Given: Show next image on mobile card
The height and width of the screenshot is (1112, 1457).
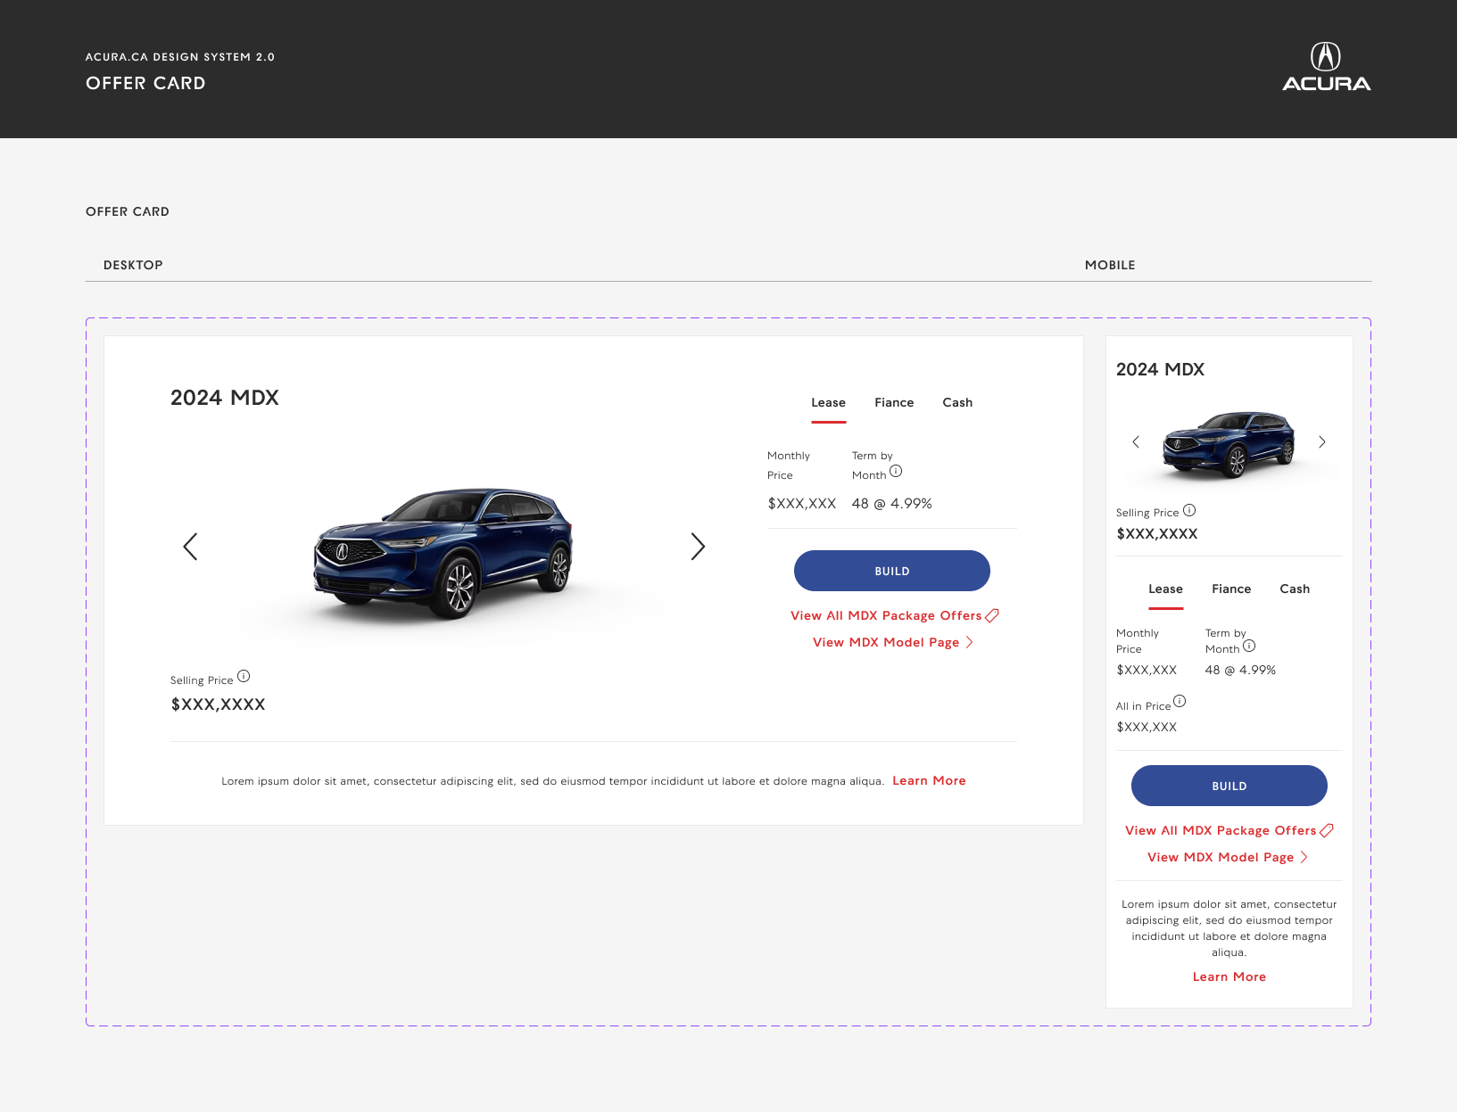Looking at the screenshot, I should (1322, 442).
